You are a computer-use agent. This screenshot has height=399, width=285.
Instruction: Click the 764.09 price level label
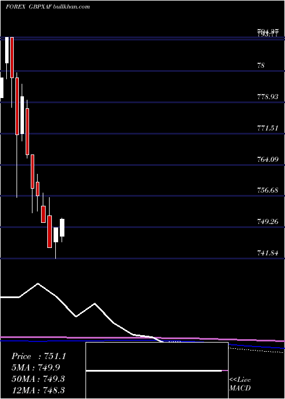pos(267,159)
